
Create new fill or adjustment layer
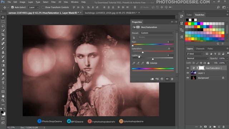tap(210, 127)
